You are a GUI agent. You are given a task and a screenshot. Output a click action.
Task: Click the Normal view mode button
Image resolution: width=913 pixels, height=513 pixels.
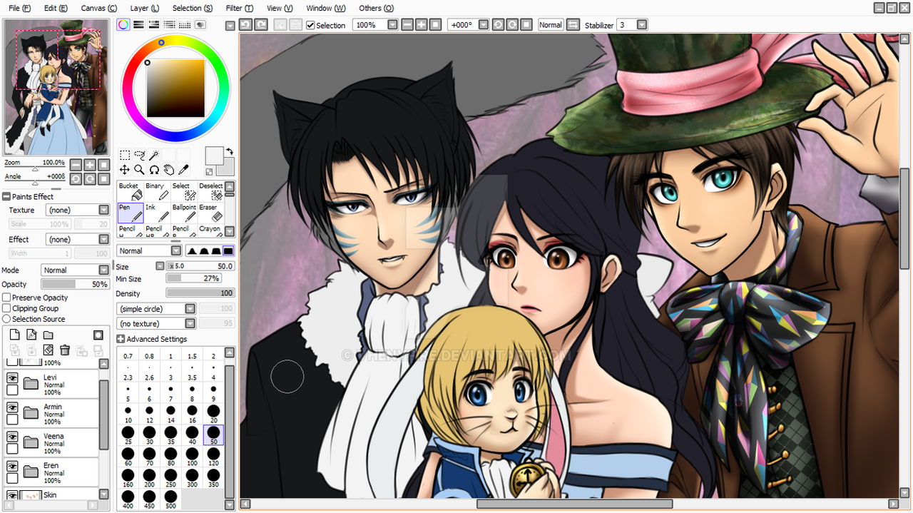pos(550,24)
